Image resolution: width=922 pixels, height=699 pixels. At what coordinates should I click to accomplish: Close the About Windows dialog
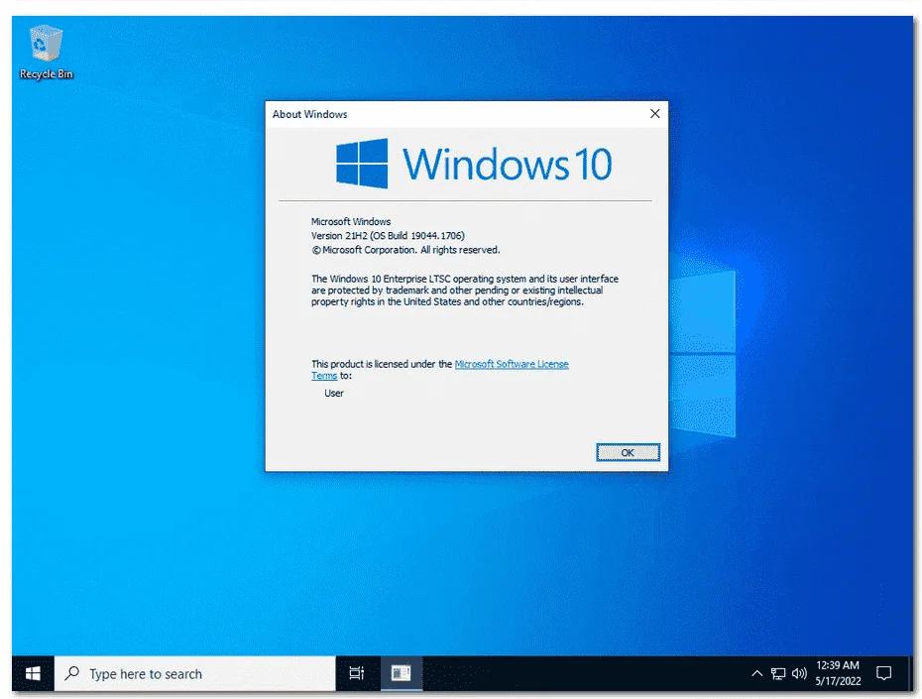point(655,113)
